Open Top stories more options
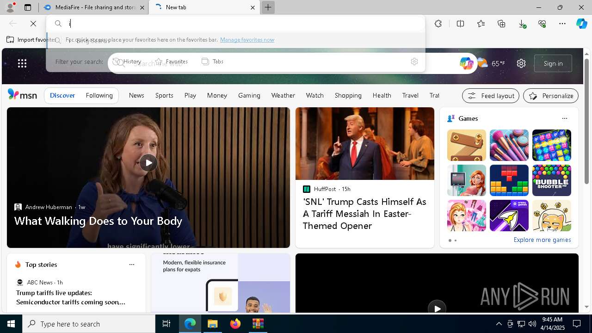The image size is (592, 333). 132,265
